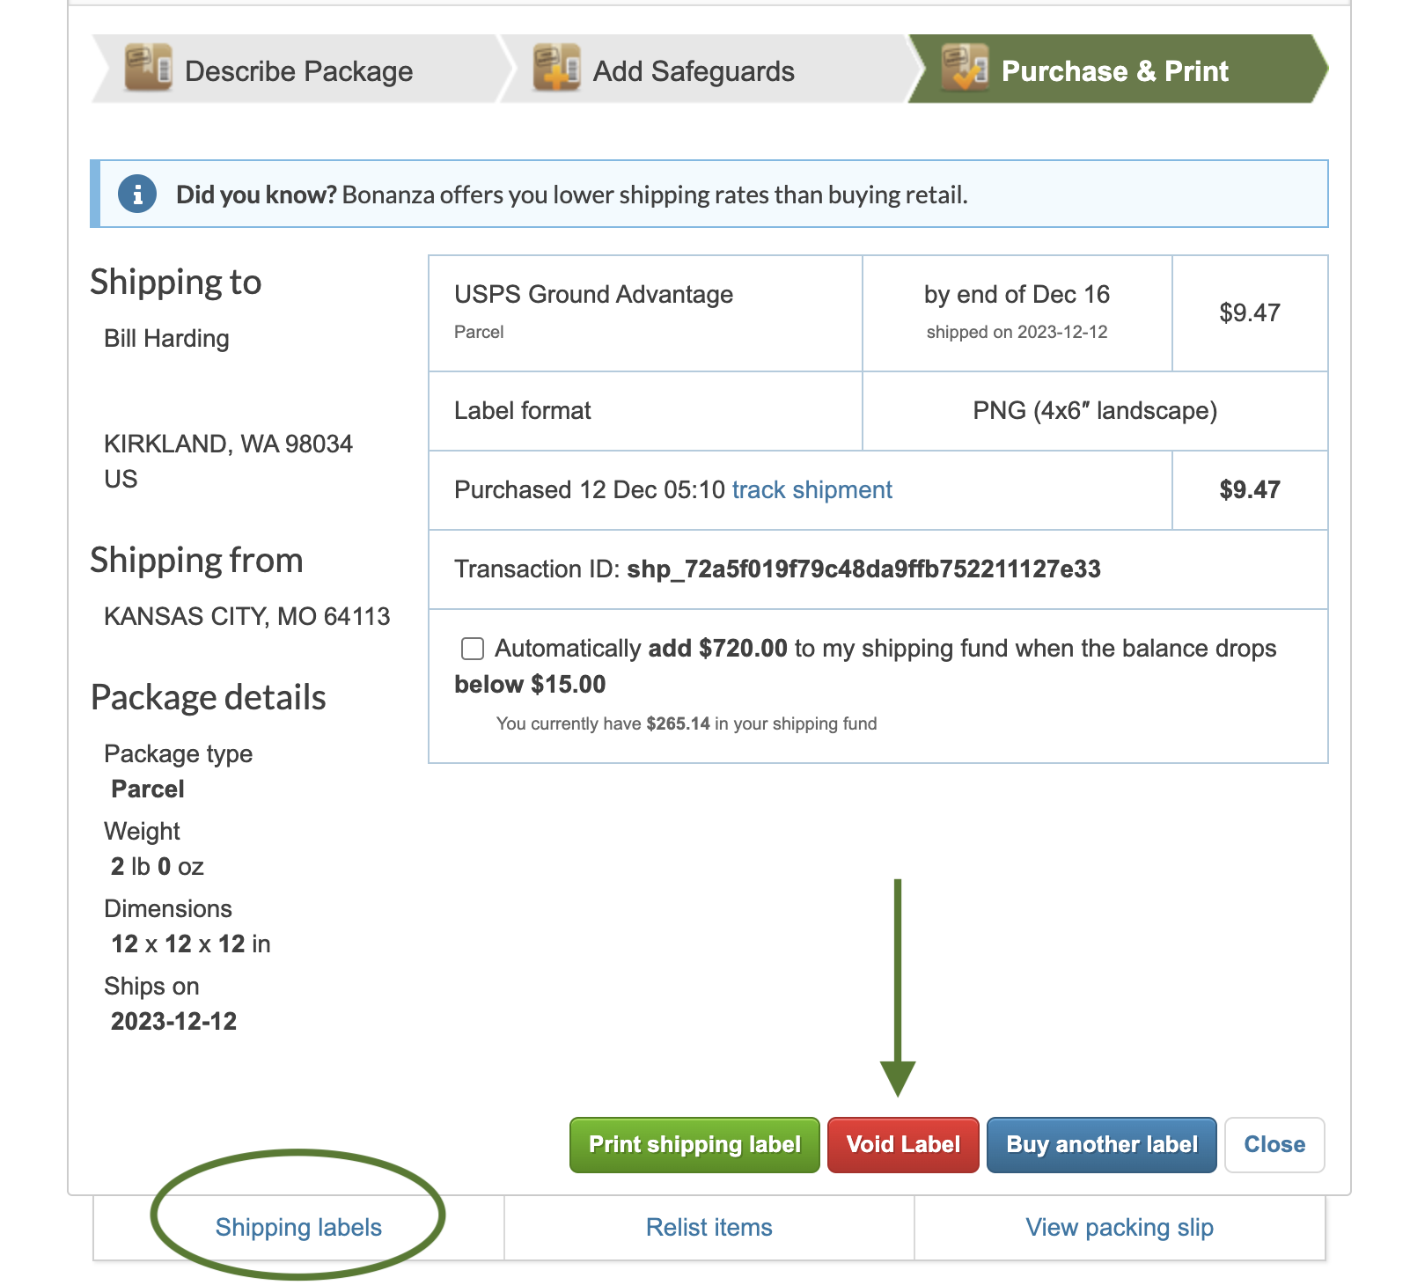
Task: Go to the Describe Package step
Action: click(299, 70)
